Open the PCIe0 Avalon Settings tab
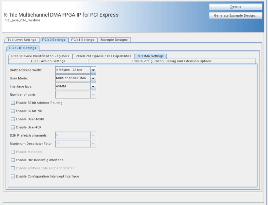 [x=48, y=61]
